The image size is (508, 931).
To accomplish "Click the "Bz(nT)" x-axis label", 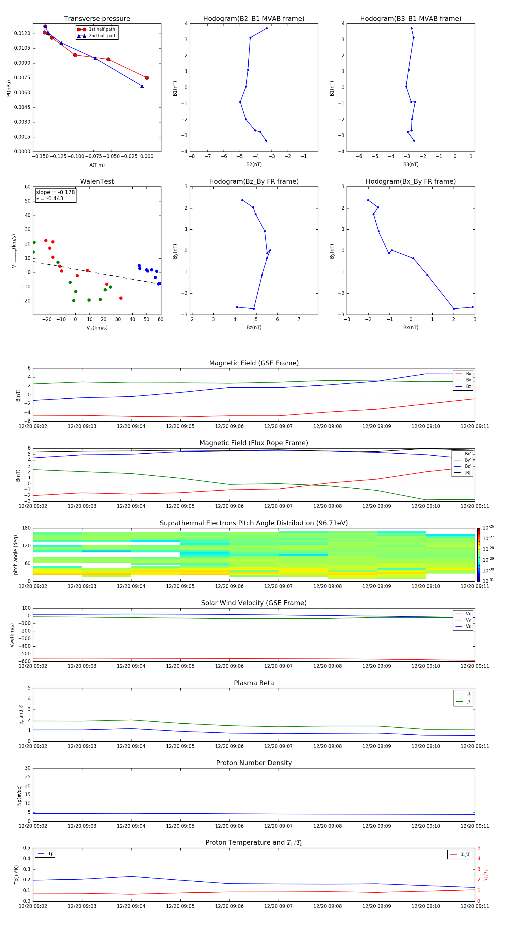I will [254, 328].
